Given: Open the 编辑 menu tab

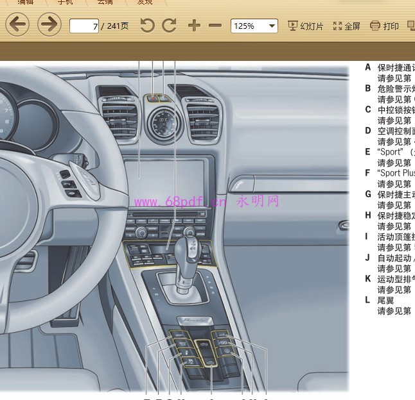Looking at the screenshot, I should tap(26, 3).
